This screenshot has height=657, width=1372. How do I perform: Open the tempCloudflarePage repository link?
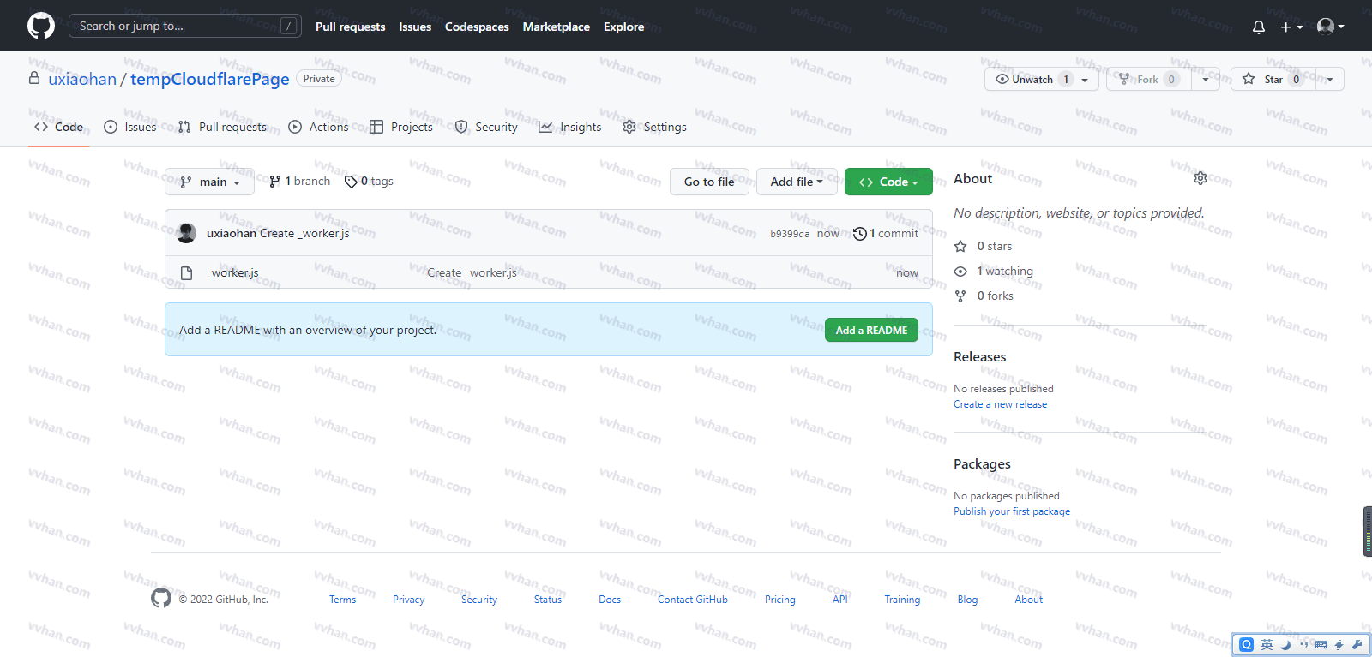tap(210, 79)
